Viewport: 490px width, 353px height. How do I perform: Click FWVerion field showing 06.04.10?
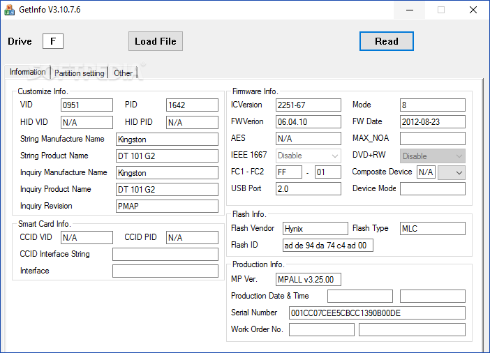pos(308,121)
